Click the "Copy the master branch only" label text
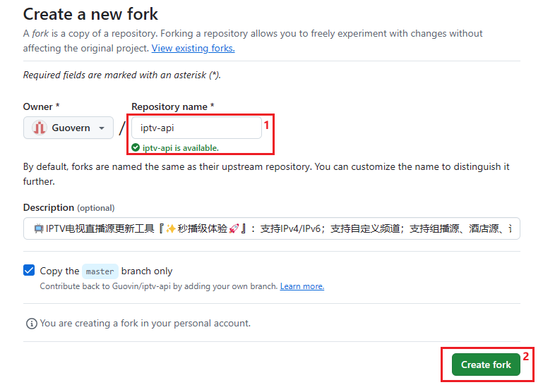This screenshot has height=392, width=543. tap(59, 271)
